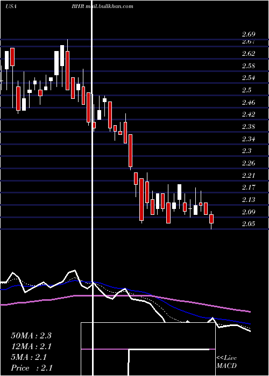The width and height of the screenshot is (269, 376).
Task: Click the 12MA : 2.1 reading
Action: pos(31,346)
